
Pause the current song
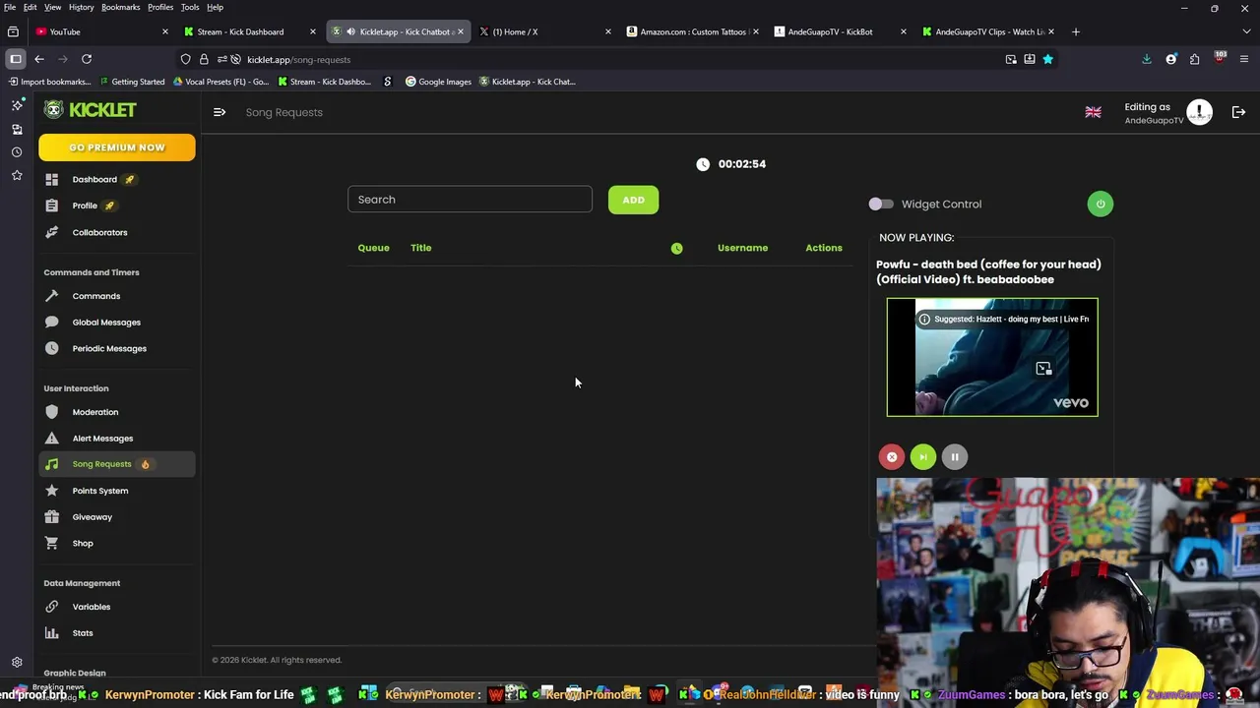click(x=954, y=456)
